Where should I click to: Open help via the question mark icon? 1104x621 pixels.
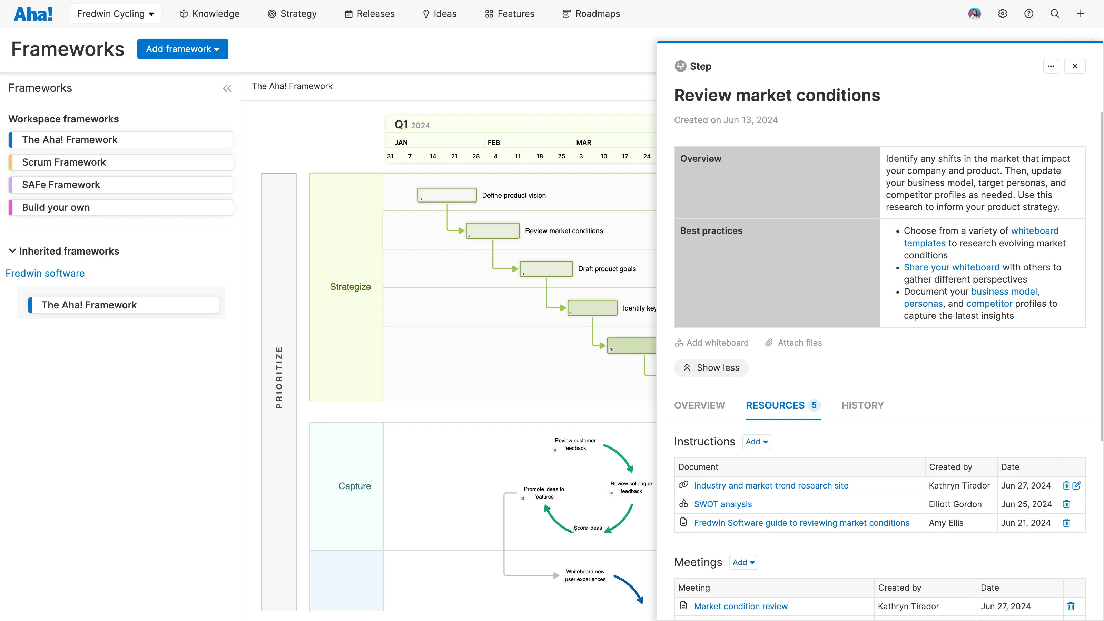(1029, 13)
